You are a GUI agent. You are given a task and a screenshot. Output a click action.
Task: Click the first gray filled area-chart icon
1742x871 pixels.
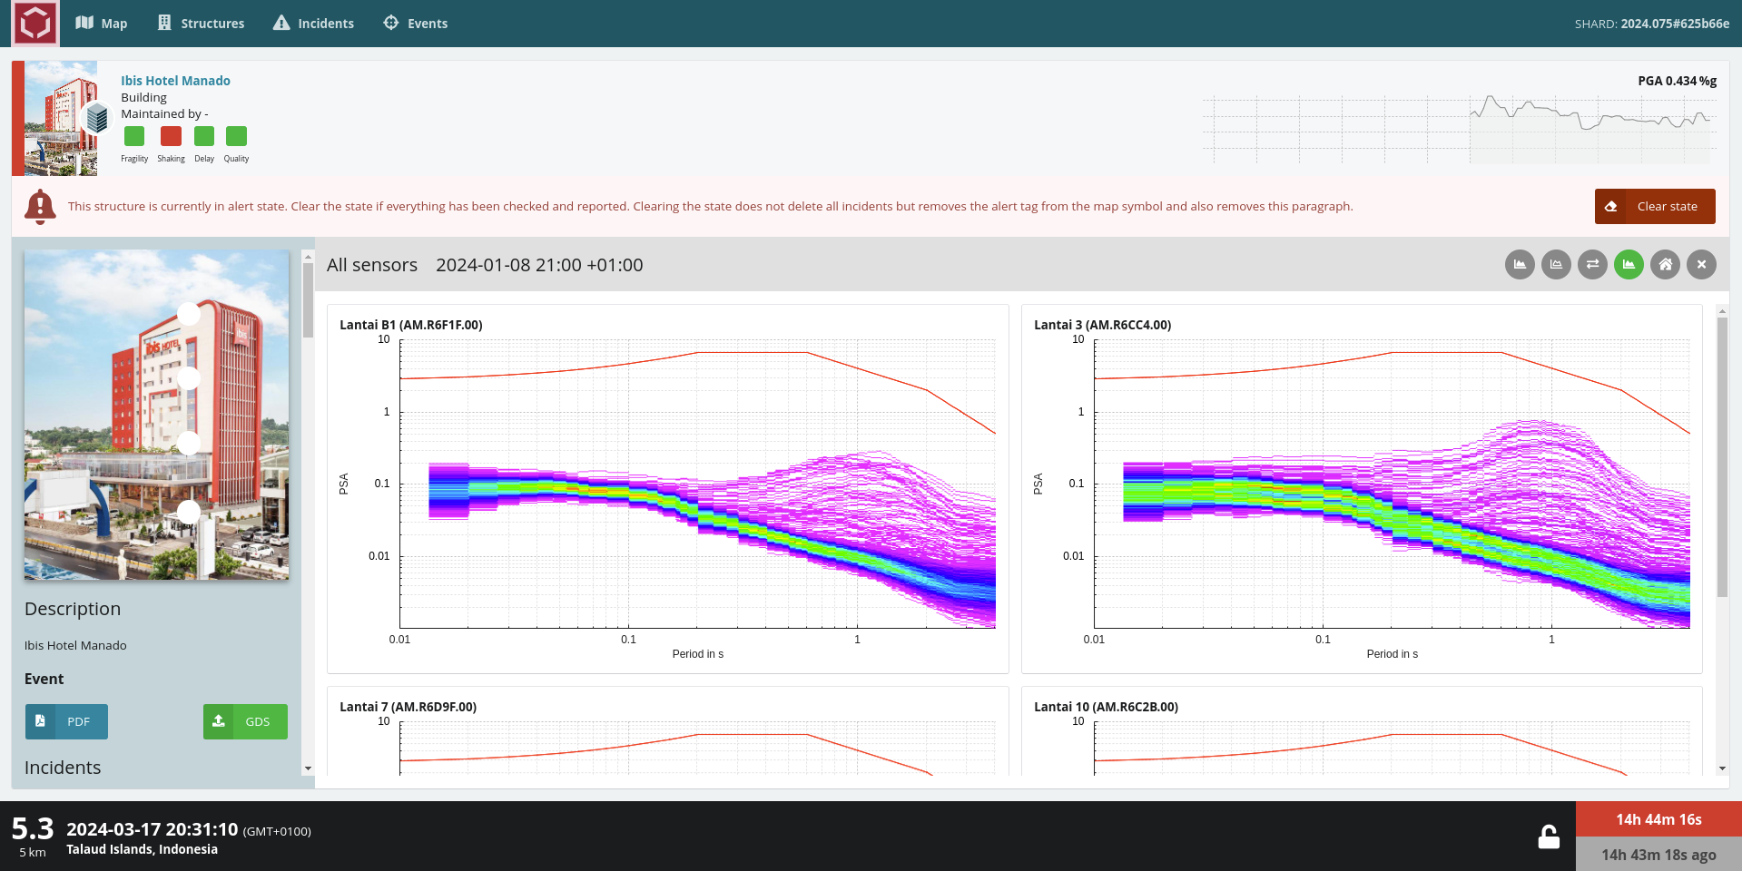point(1520,265)
